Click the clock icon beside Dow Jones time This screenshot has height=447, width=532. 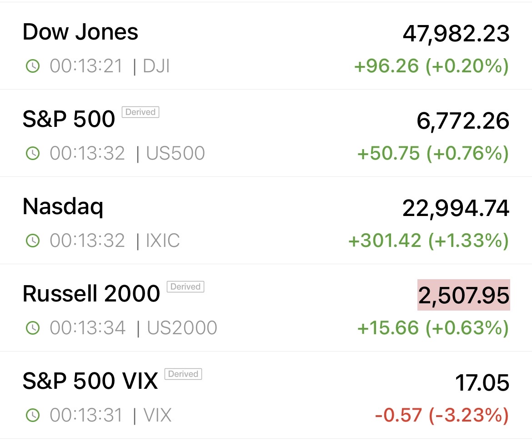(x=33, y=66)
